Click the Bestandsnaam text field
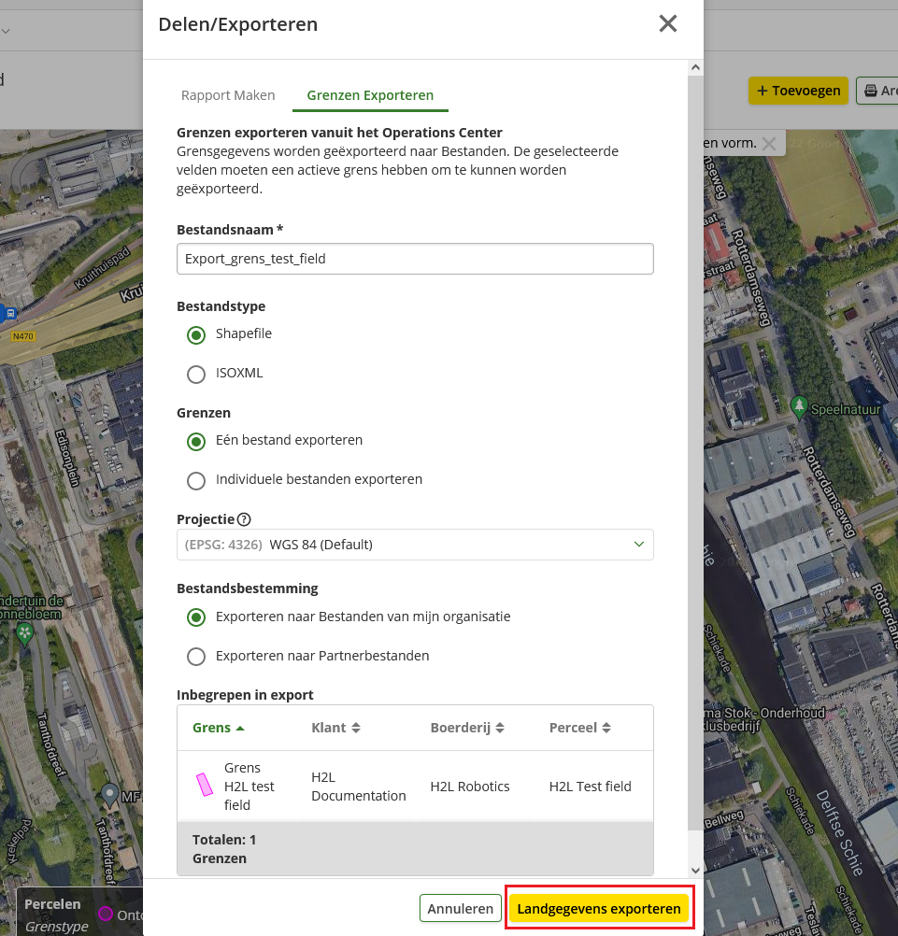898x936 pixels. [415, 259]
